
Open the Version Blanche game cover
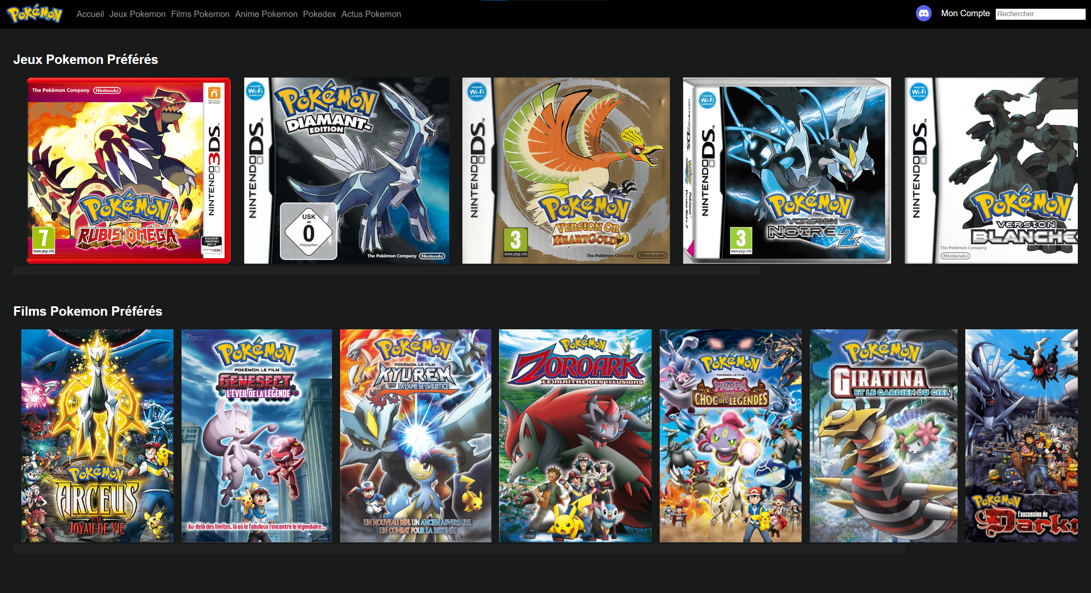pyautogui.click(x=991, y=170)
